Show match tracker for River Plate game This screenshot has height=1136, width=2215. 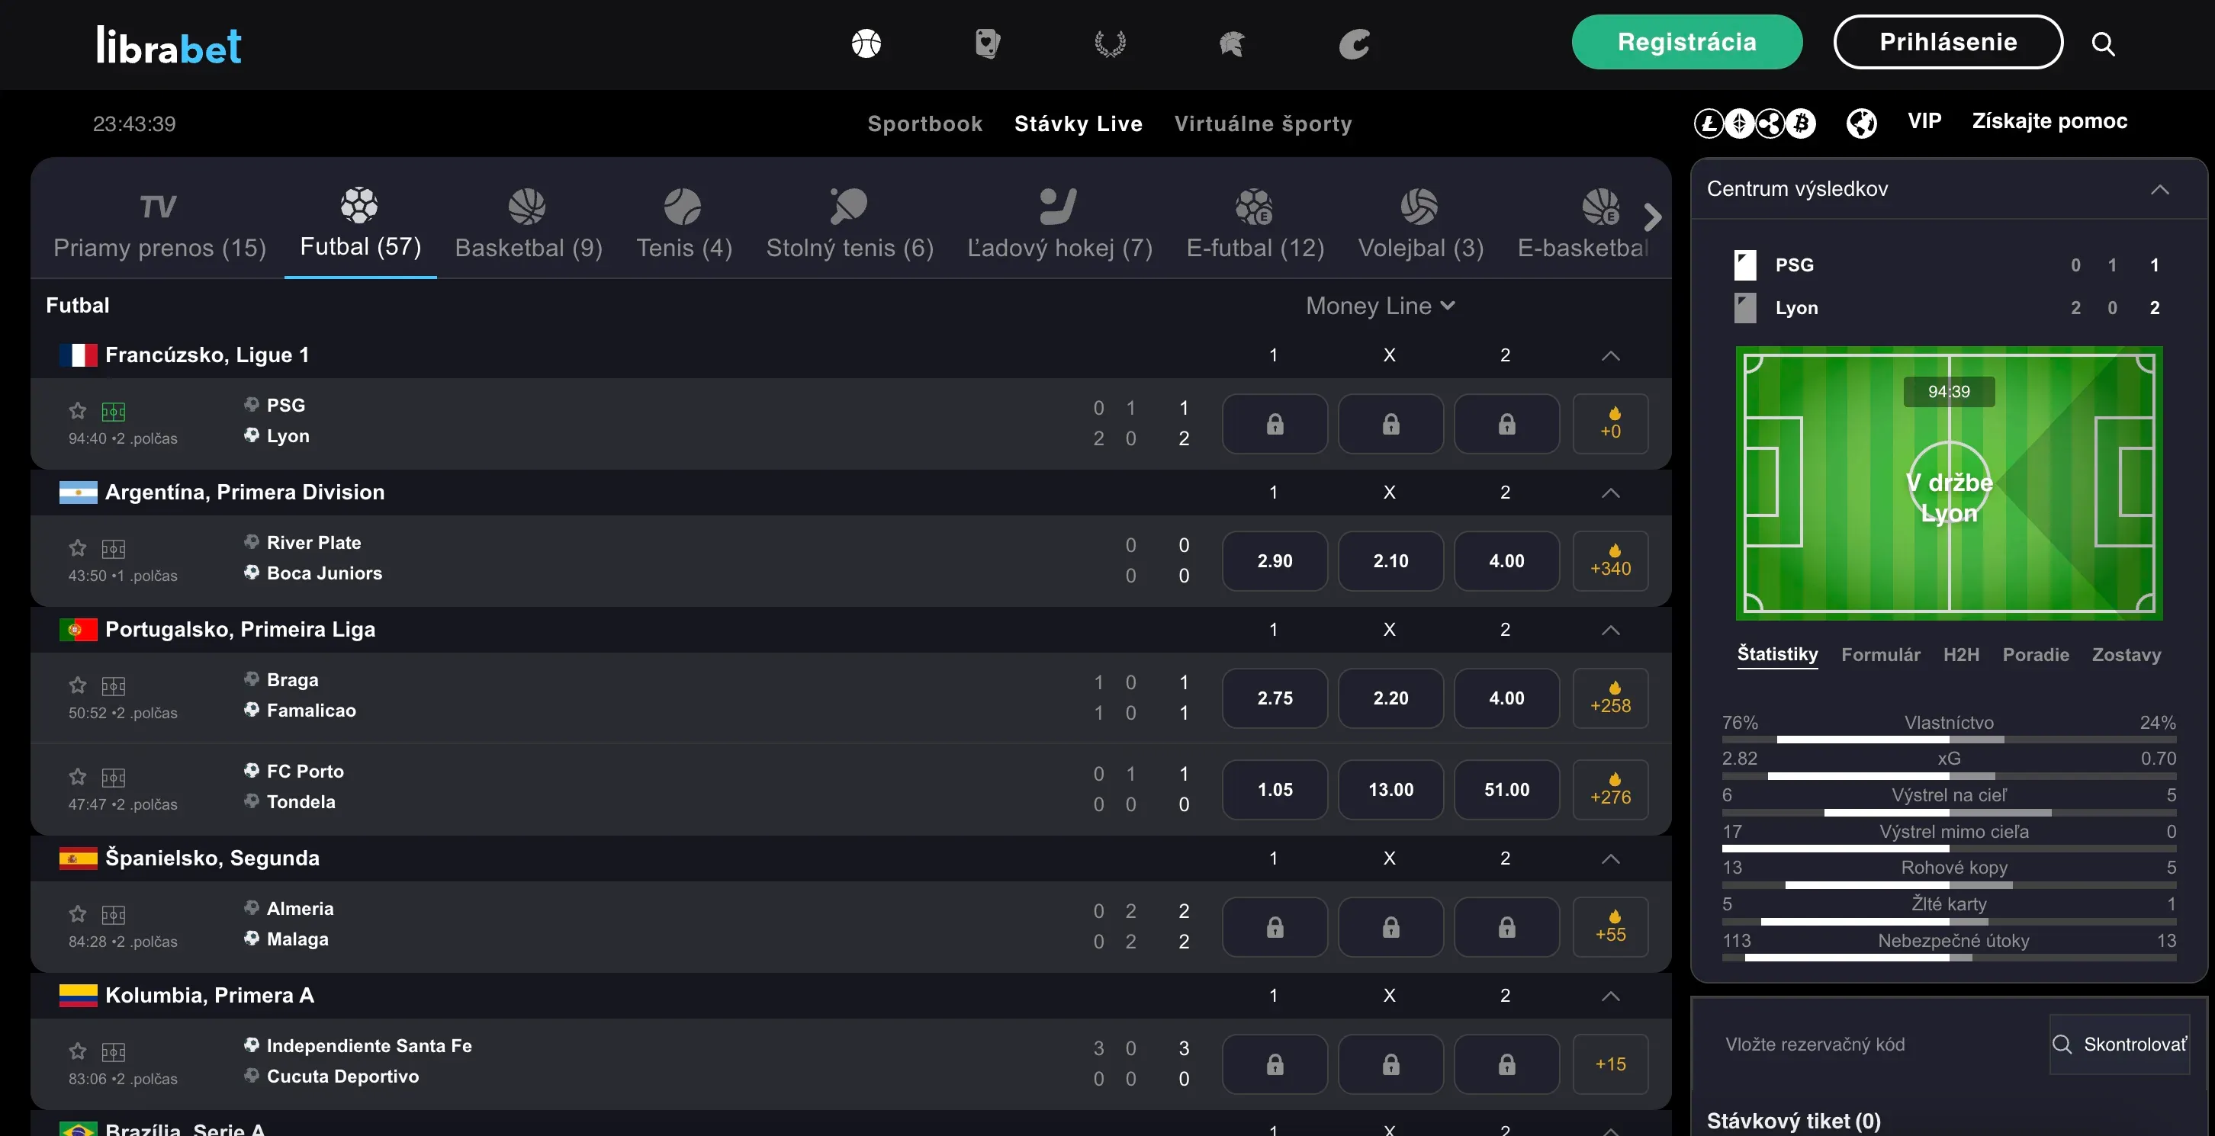coord(114,548)
